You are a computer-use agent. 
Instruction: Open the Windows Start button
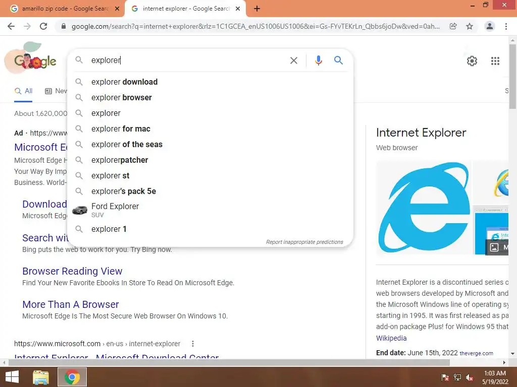point(12,377)
